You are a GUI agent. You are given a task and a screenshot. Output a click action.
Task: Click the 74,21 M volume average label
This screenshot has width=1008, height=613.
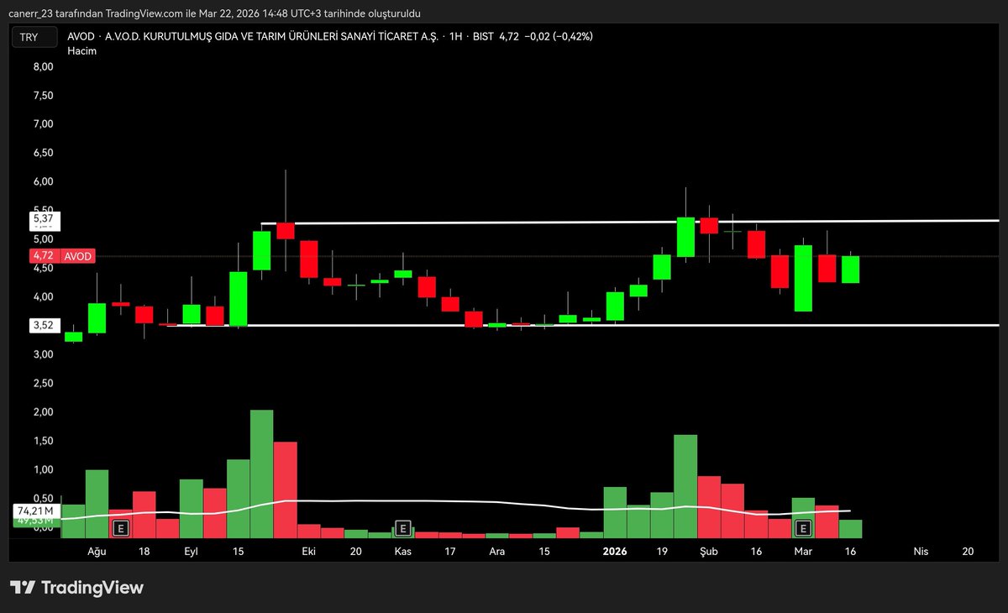pos(37,510)
